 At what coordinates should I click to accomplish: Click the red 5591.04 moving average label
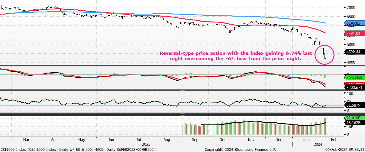click(354, 34)
